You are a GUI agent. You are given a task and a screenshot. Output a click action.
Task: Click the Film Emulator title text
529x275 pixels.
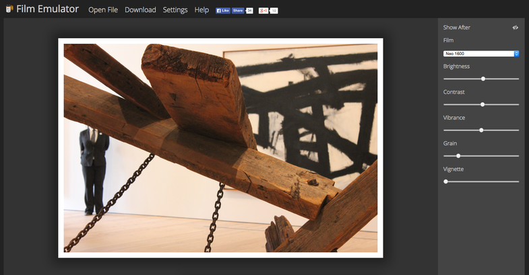point(48,9)
